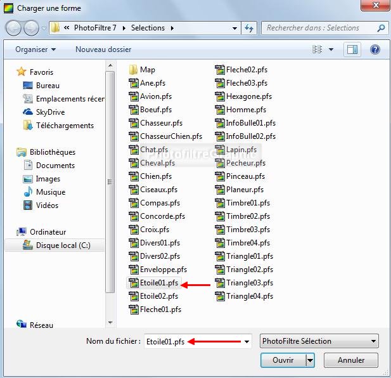The width and height of the screenshot is (391, 378).
Task: Click Nouveau dossier in toolbar
Action: pyautogui.click(x=103, y=49)
